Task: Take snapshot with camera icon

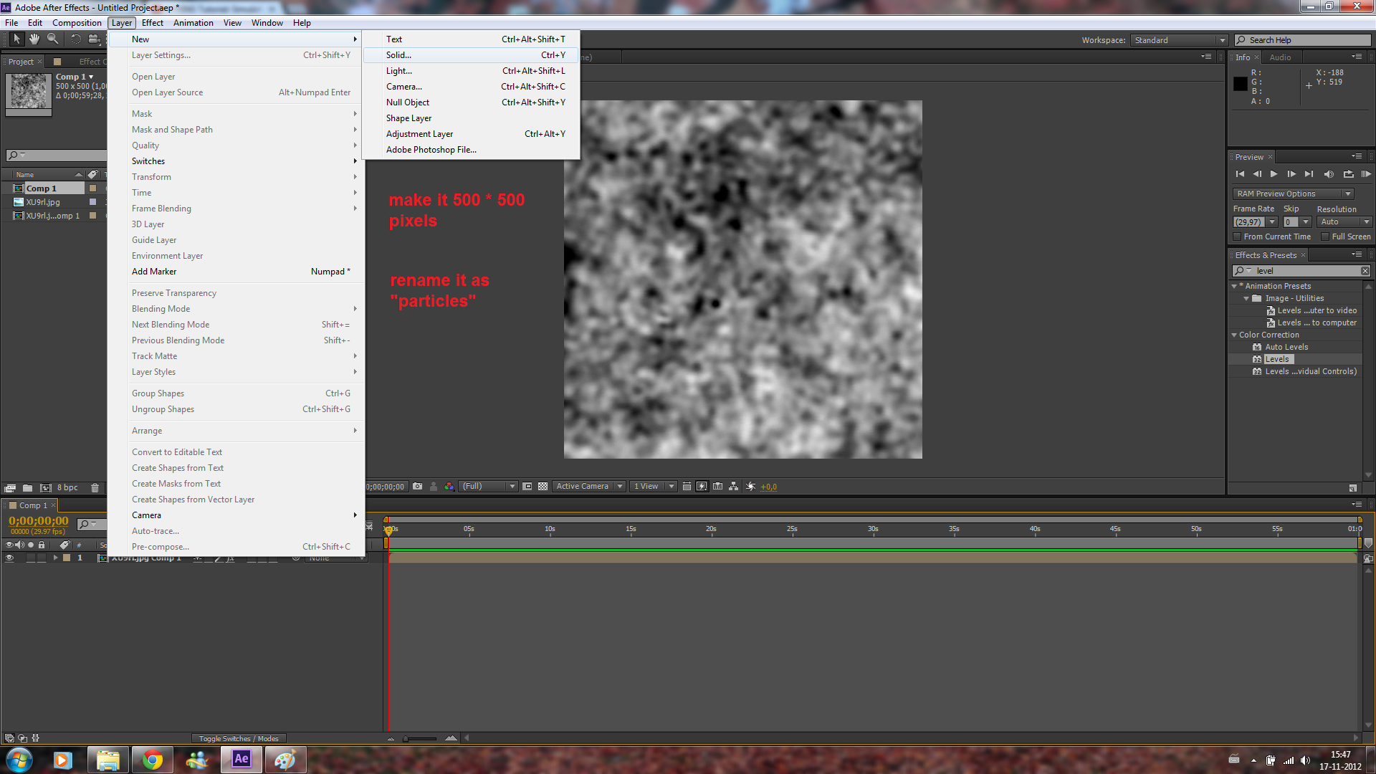Action: click(418, 486)
